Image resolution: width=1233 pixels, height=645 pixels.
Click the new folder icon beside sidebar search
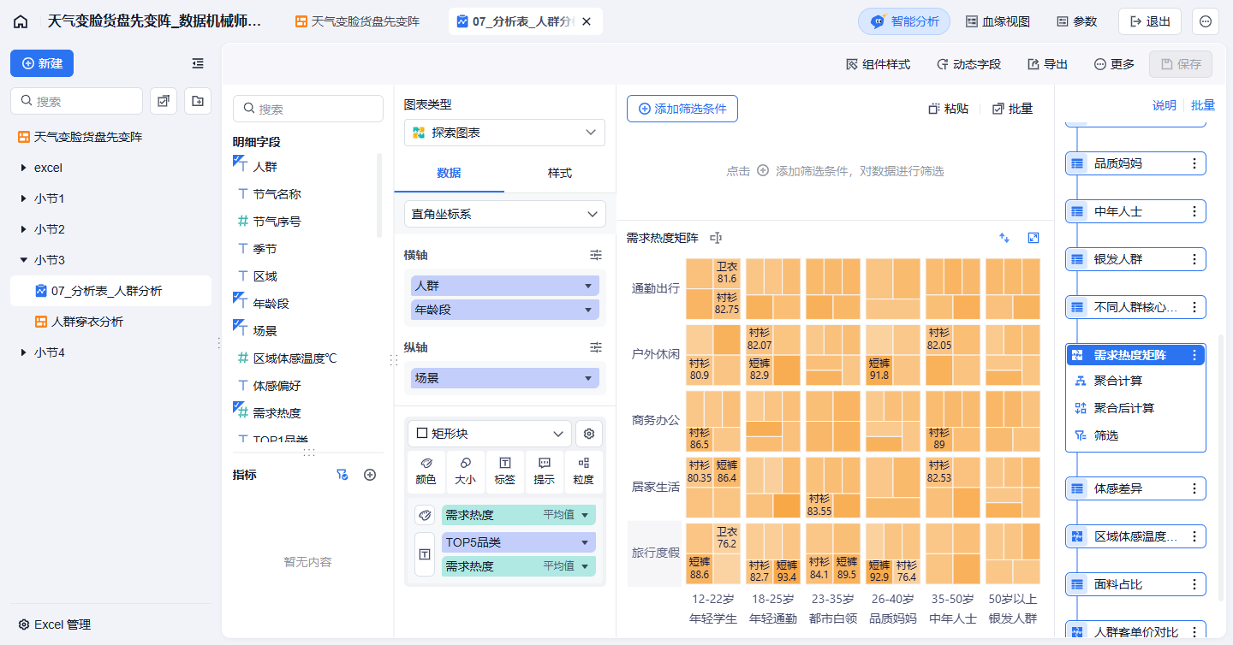(198, 101)
